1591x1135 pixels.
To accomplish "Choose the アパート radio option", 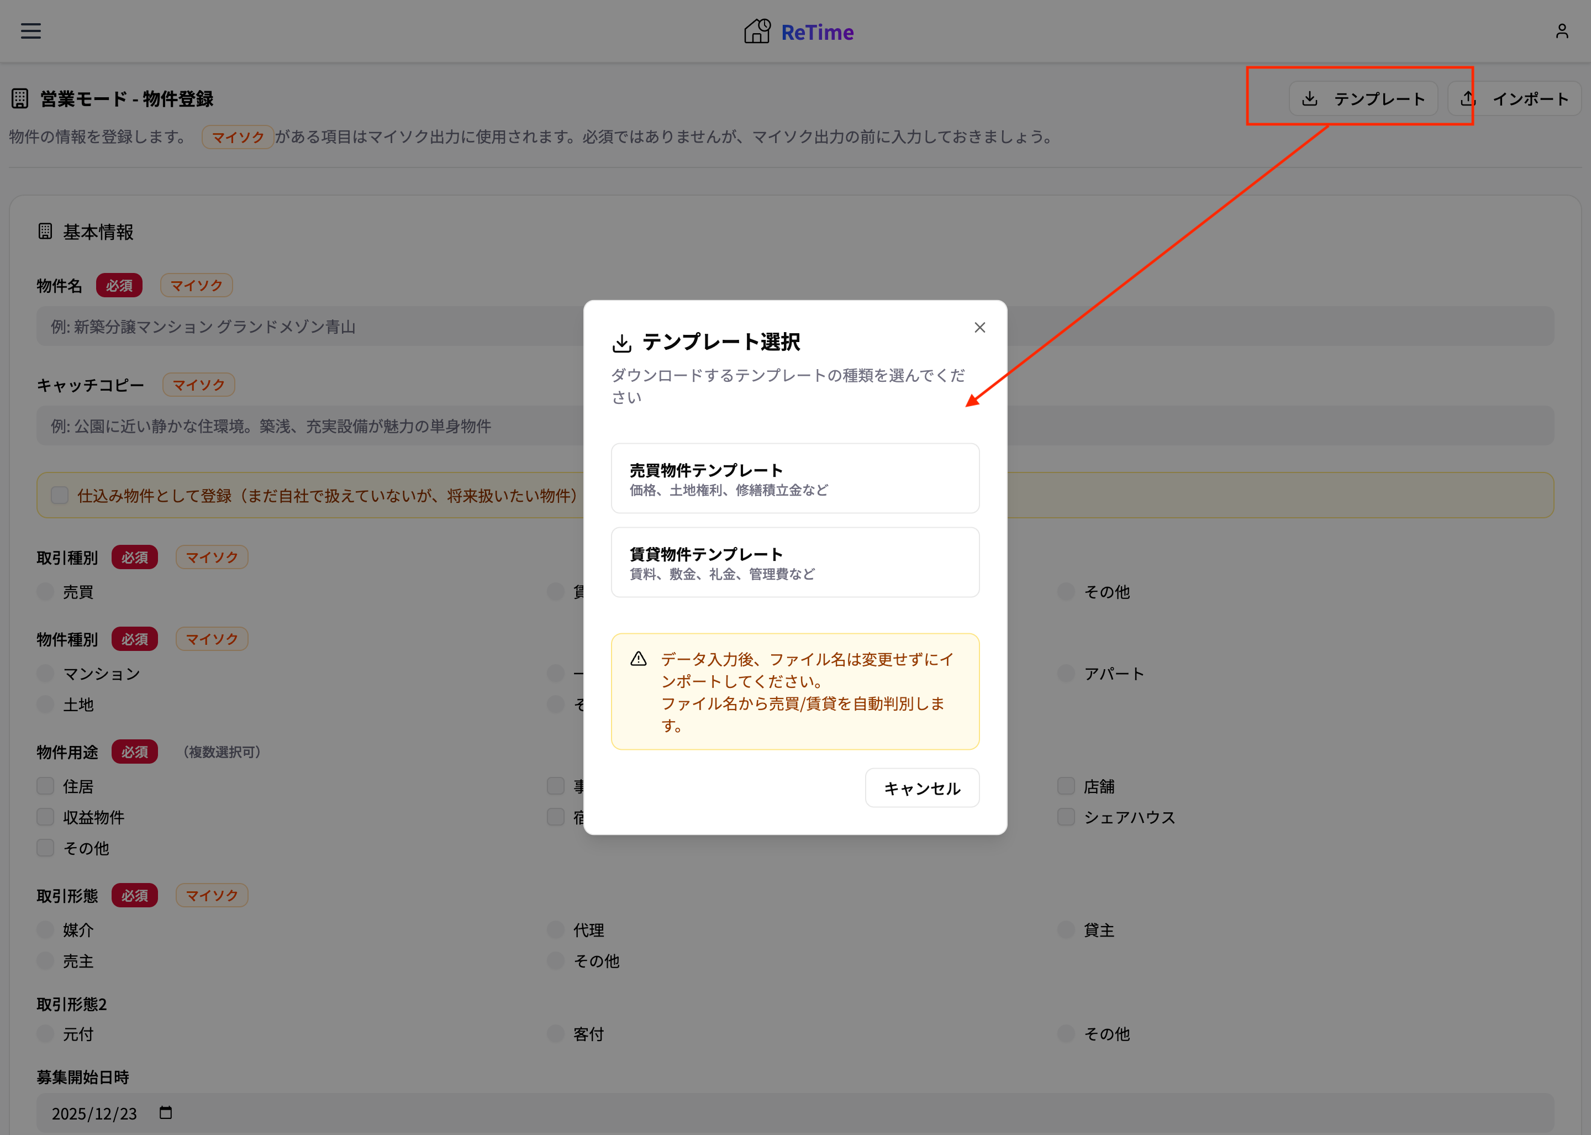I will coord(1066,674).
